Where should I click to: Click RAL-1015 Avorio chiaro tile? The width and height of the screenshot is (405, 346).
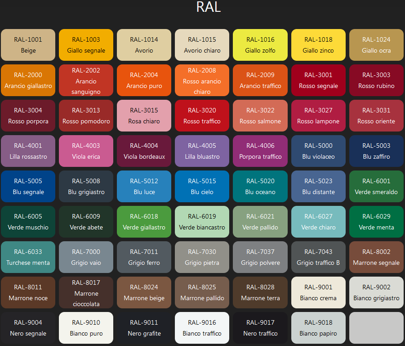[x=202, y=45]
